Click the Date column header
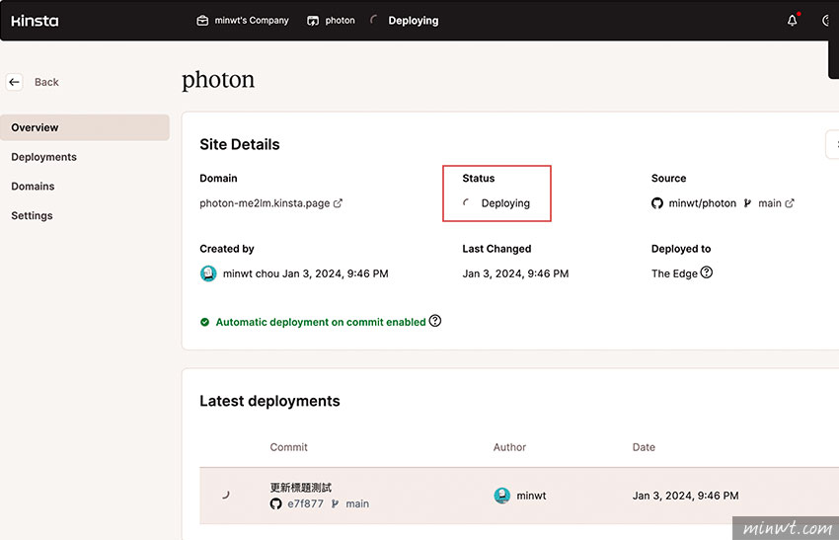Screen dimensions: 839x540 click(644, 447)
